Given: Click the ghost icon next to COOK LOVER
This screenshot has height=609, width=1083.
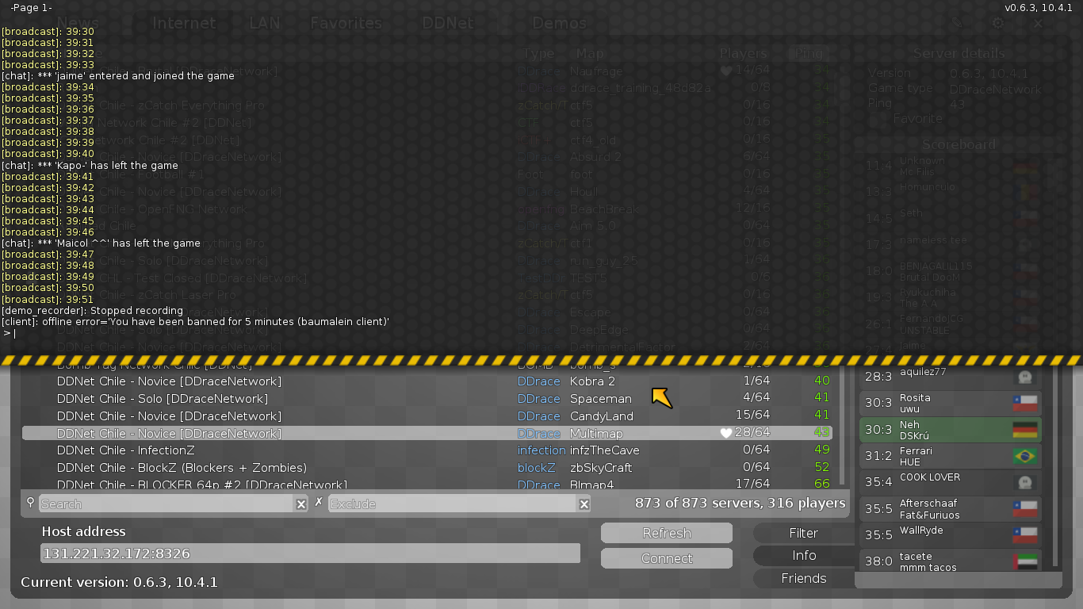Looking at the screenshot, I should click(1025, 482).
